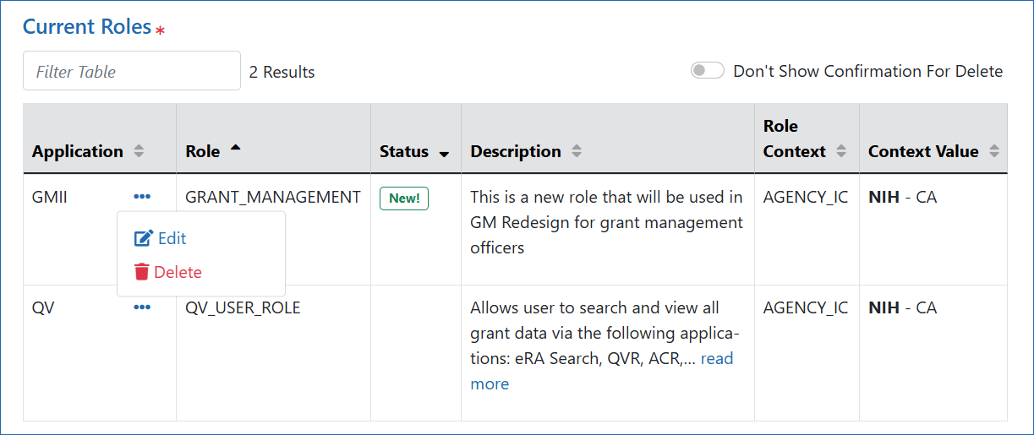Click the New! status badge
This screenshot has width=1034, height=435.
(404, 198)
